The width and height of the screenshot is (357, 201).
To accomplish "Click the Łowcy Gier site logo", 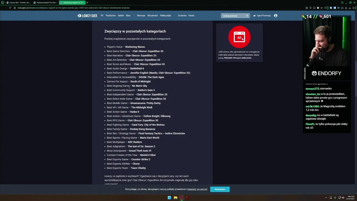I will 87,16.
